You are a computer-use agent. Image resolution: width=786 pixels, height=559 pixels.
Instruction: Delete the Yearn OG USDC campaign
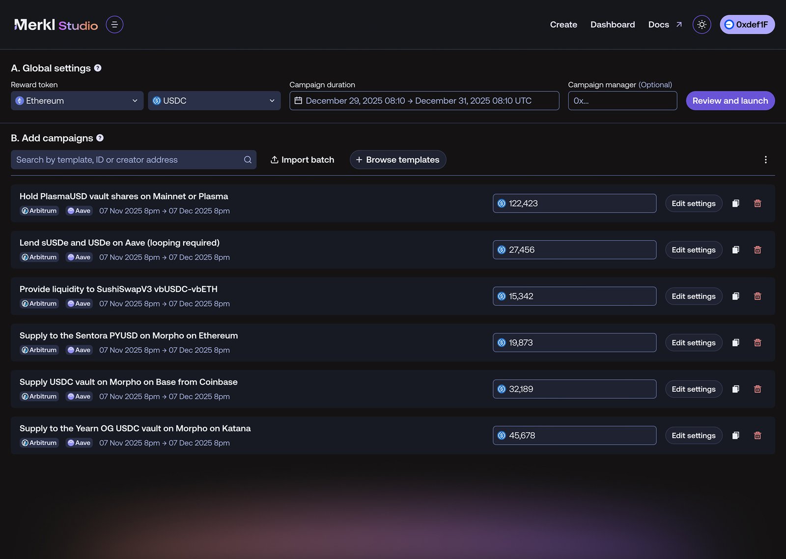pos(758,436)
